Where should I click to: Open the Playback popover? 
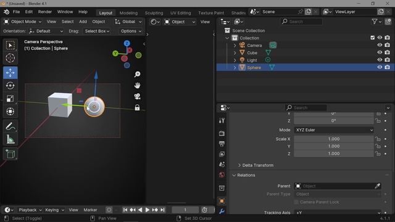pos(30,210)
